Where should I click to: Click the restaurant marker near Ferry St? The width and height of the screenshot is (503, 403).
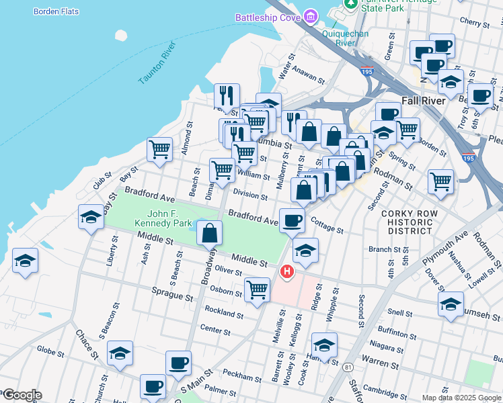(x=227, y=96)
